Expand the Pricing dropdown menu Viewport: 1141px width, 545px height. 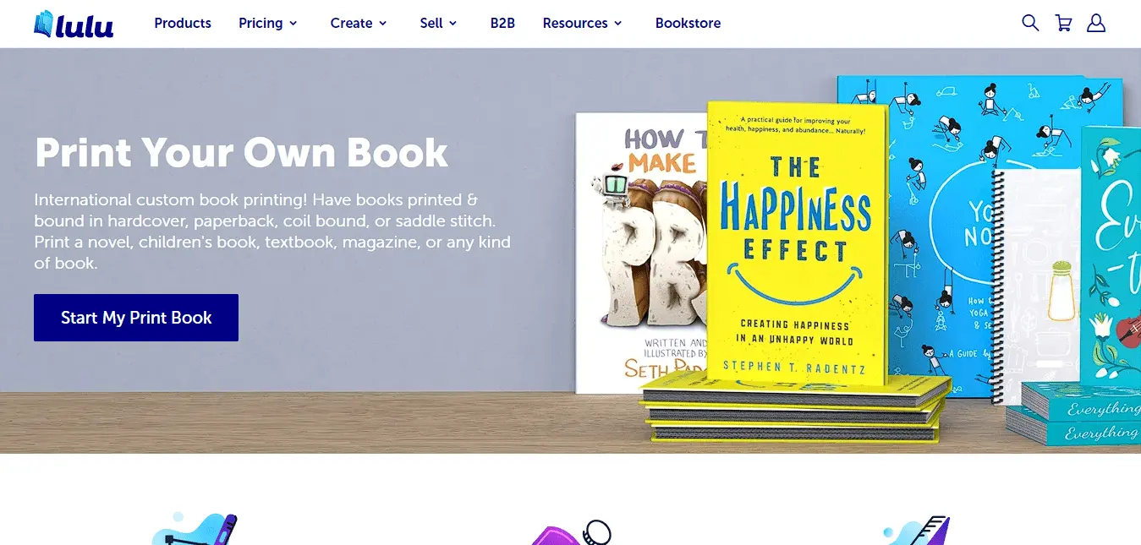(267, 23)
